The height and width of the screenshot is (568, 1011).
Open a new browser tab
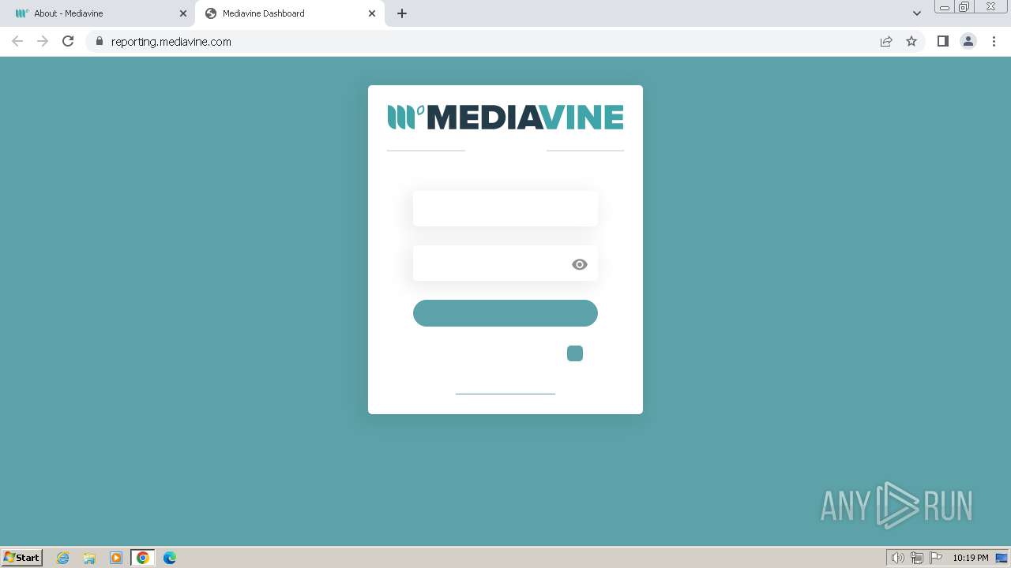click(x=402, y=13)
